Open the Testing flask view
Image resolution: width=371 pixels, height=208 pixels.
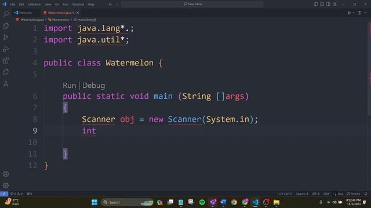pyautogui.click(x=6, y=83)
